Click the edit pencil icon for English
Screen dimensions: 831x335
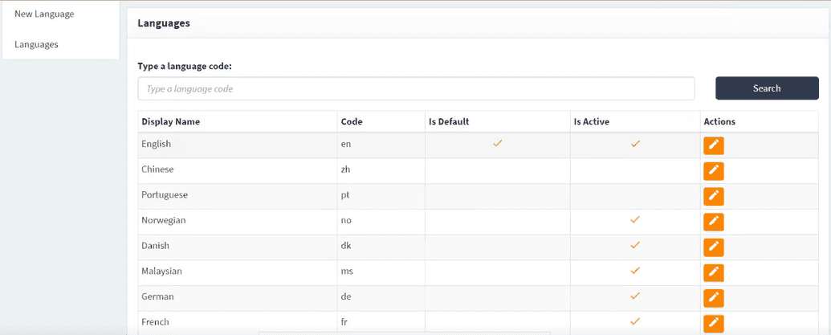(713, 145)
